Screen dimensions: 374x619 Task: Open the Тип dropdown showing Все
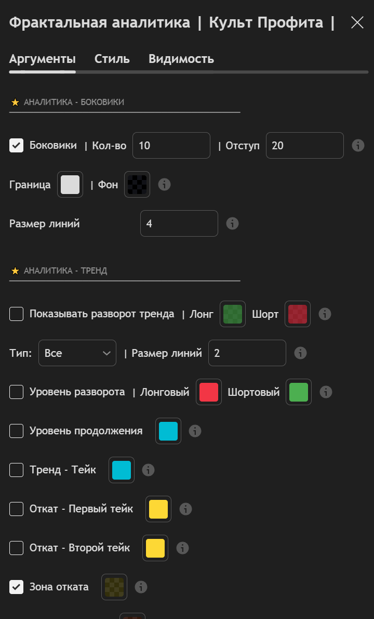click(77, 353)
